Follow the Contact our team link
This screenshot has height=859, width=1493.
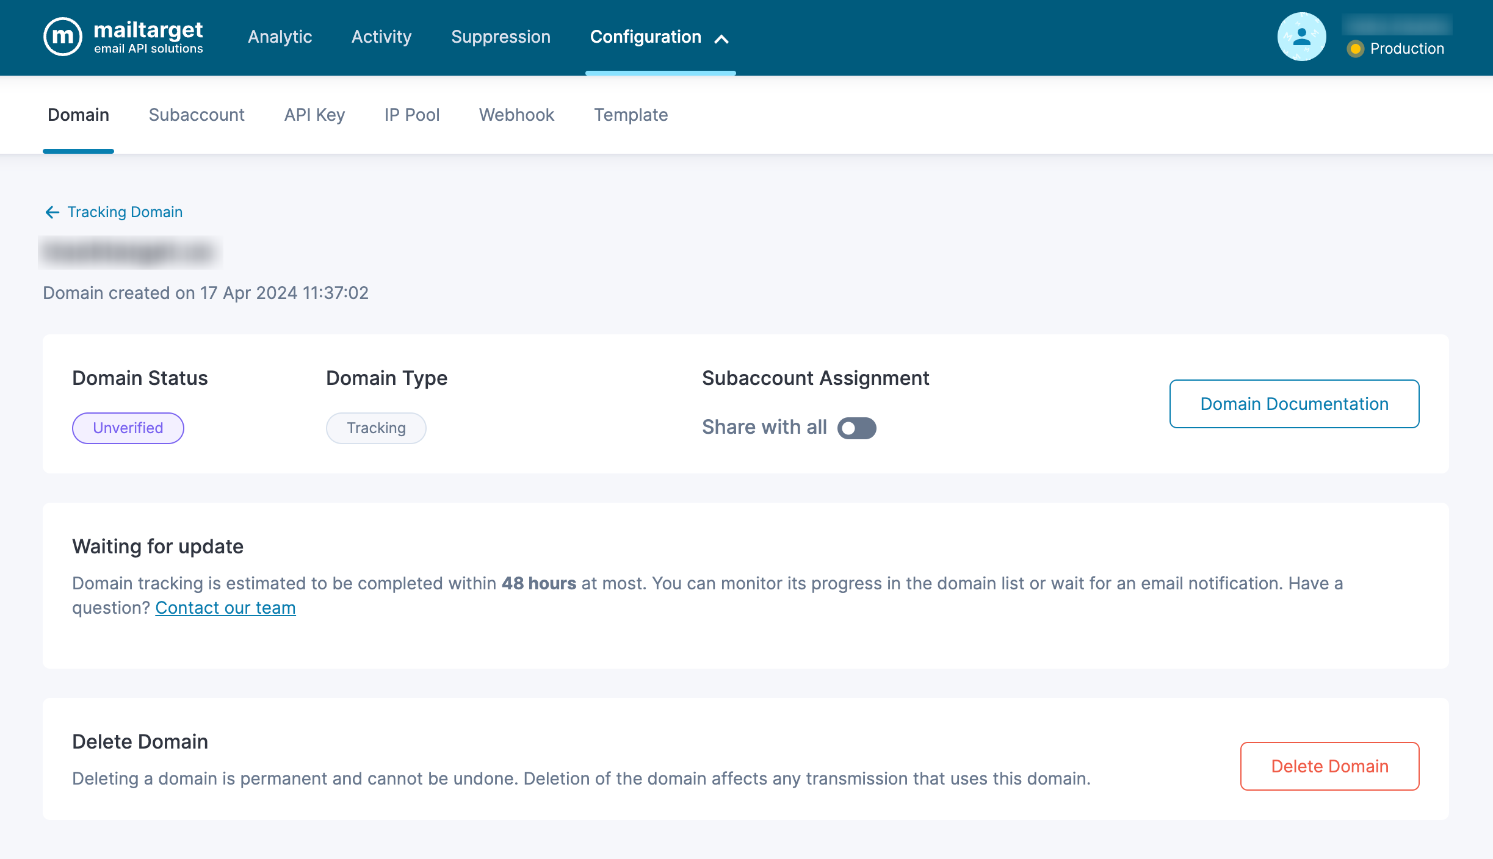(x=225, y=608)
